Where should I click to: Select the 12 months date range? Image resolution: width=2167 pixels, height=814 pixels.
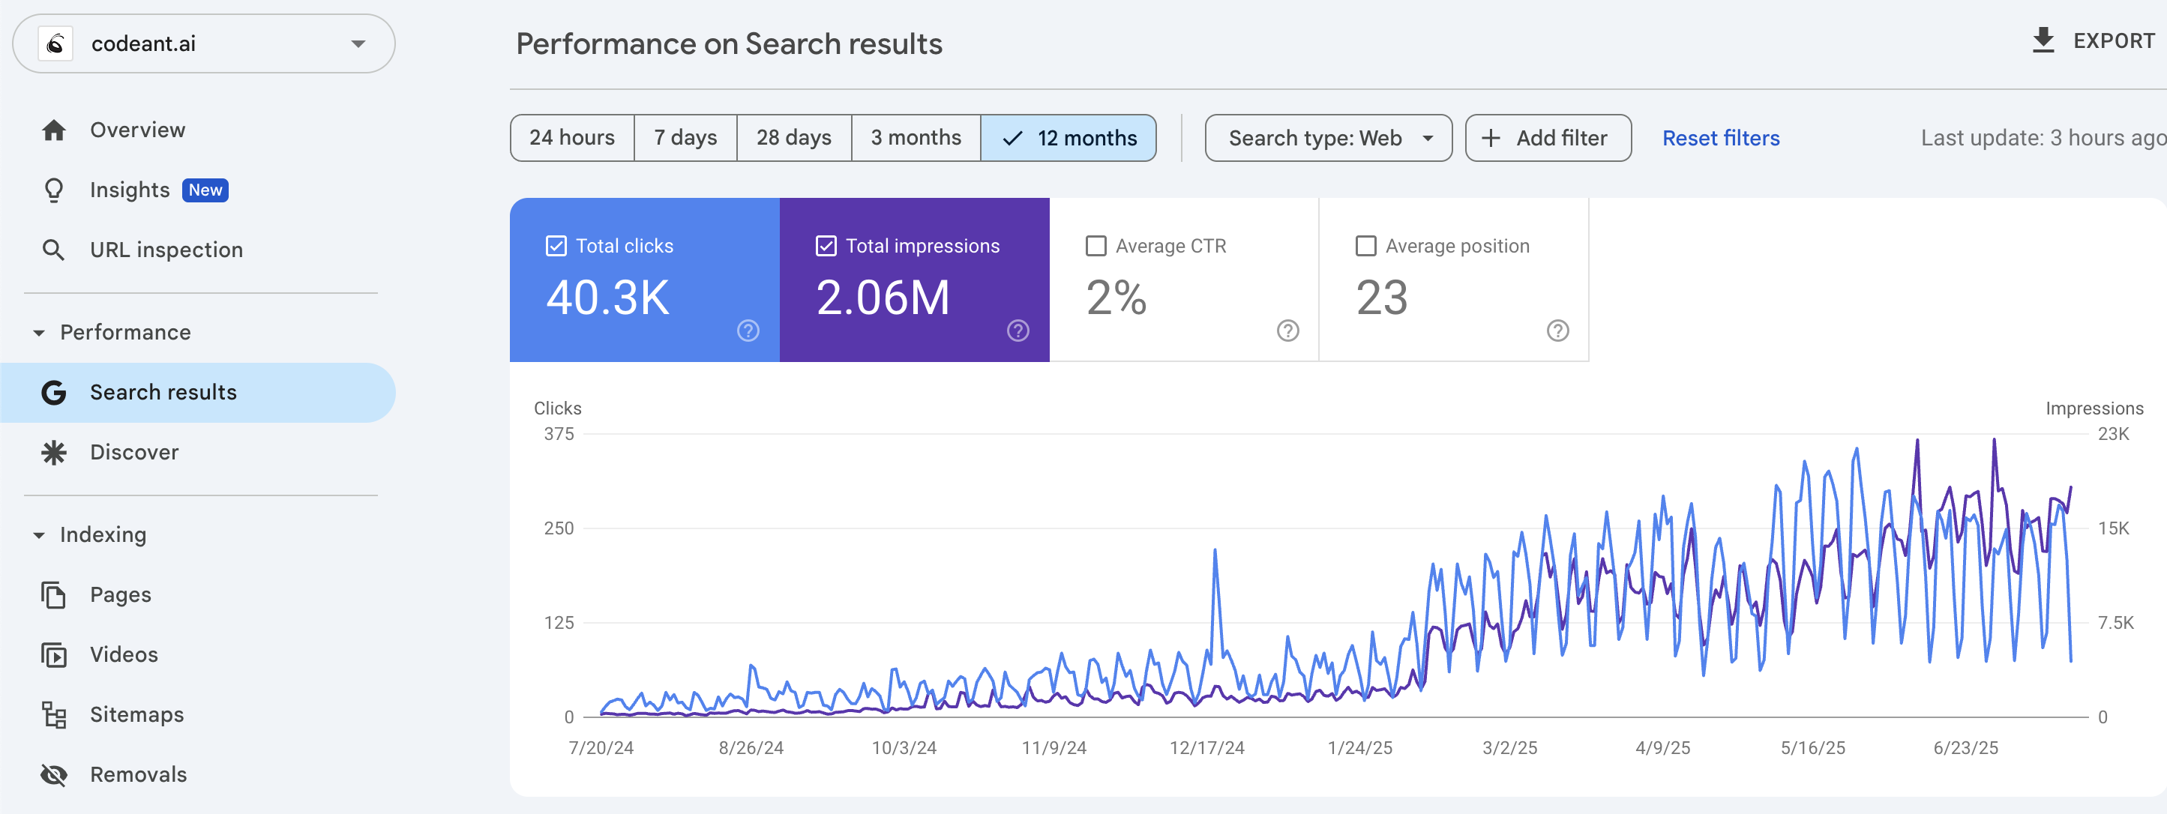pos(1069,138)
